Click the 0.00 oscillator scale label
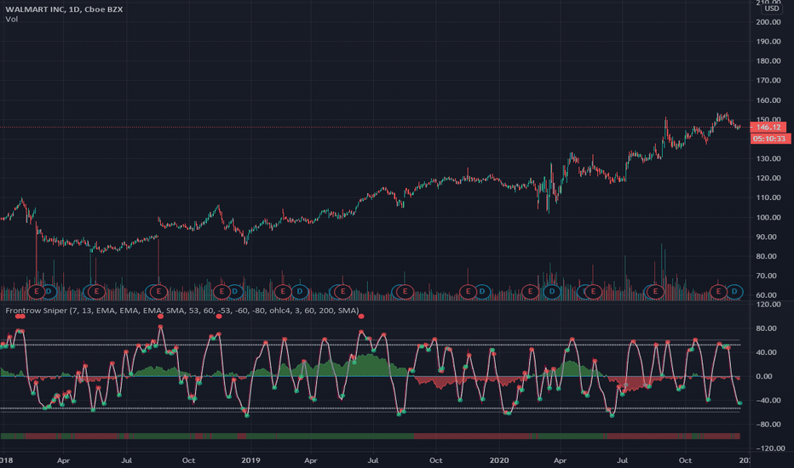Viewport: 794px width, 468px height. pos(765,376)
